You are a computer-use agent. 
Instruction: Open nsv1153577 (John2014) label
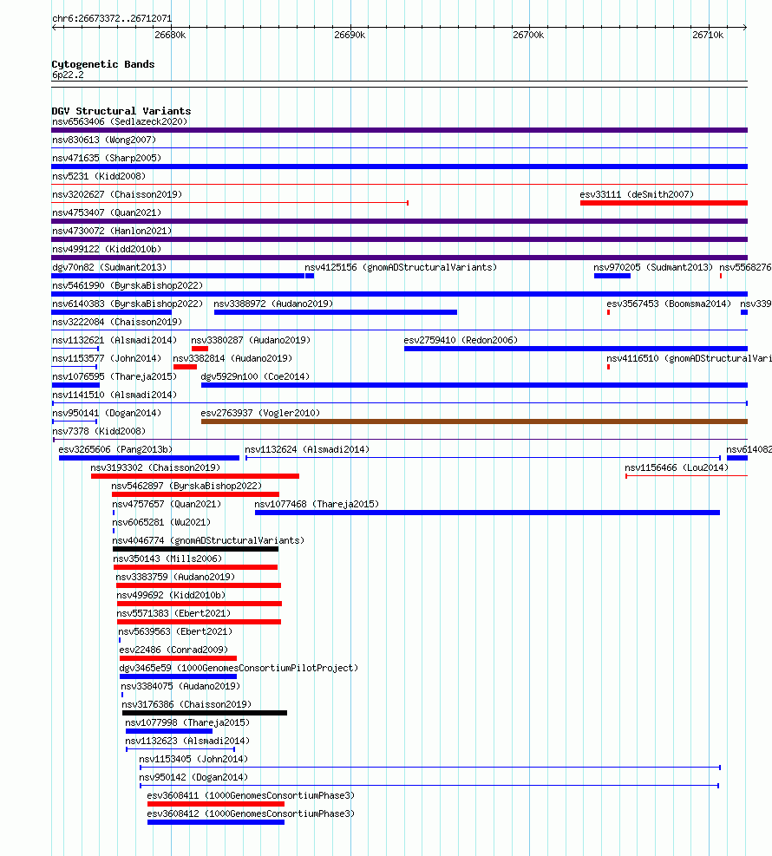point(107,359)
